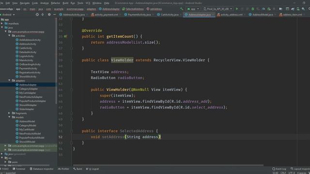Open the Tools menu
The width and height of the screenshot is (310, 174).
pyautogui.click(x=80, y=3)
